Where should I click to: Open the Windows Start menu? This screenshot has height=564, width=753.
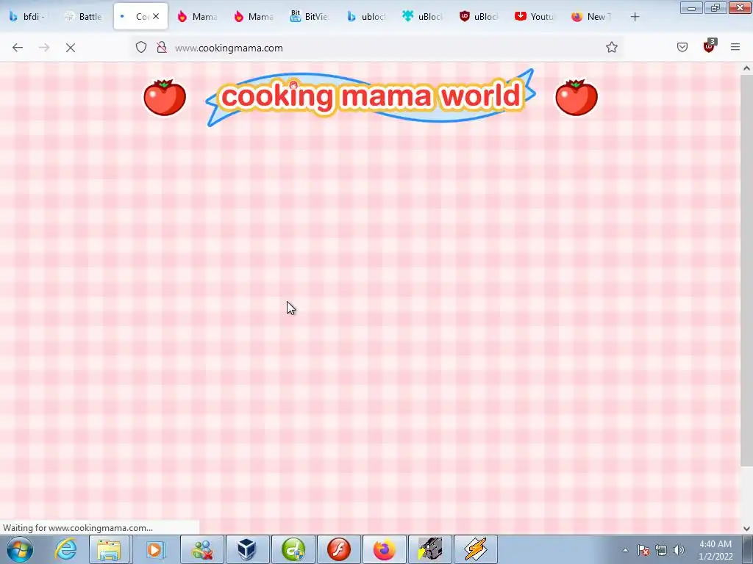[x=20, y=549]
